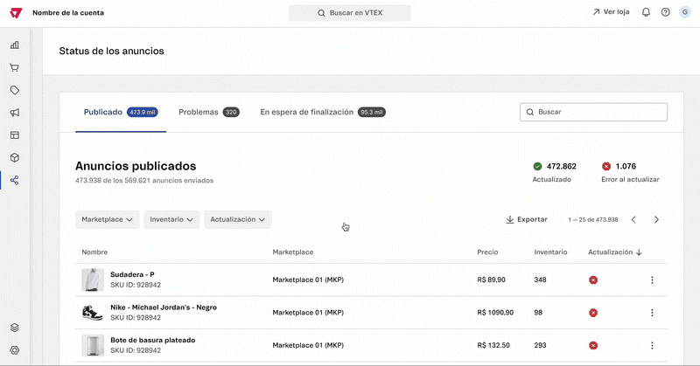Expand the Marketplace filter dropdown

point(108,219)
